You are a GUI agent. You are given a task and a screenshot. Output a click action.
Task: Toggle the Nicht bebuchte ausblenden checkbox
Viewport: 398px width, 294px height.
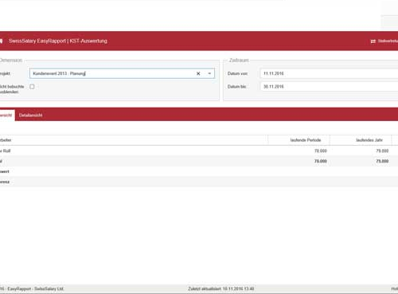point(32,87)
